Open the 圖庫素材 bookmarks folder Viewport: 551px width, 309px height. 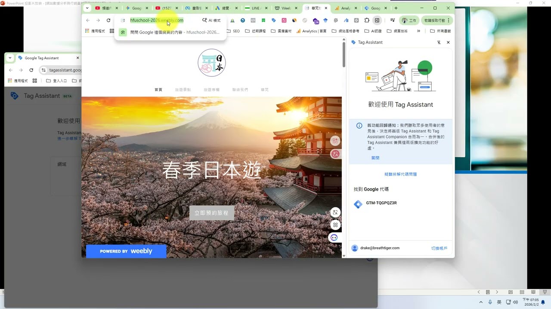281,31
